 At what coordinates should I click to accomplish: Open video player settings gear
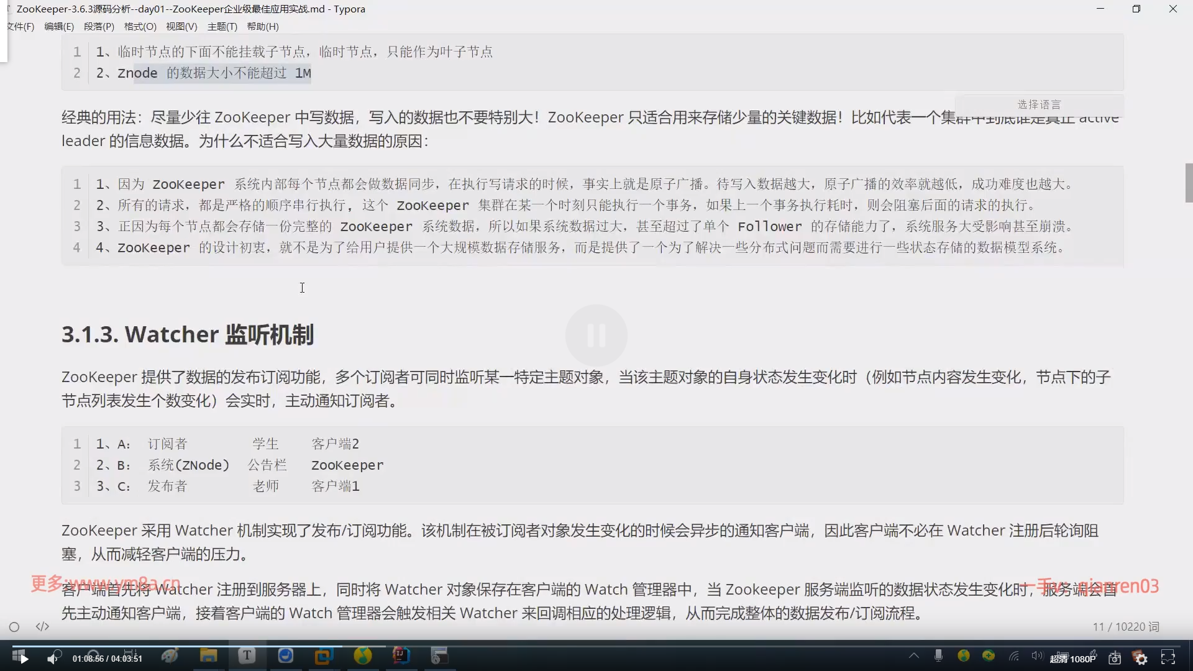coord(1141,659)
